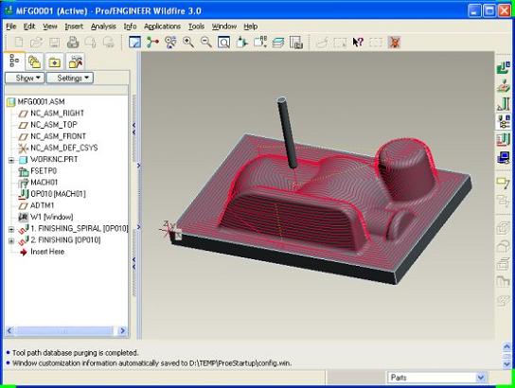The height and width of the screenshot is (388, 515).
Task: Expand the 1. FINISHING_SPIRAL node
Action: click(x=11, y=229)
